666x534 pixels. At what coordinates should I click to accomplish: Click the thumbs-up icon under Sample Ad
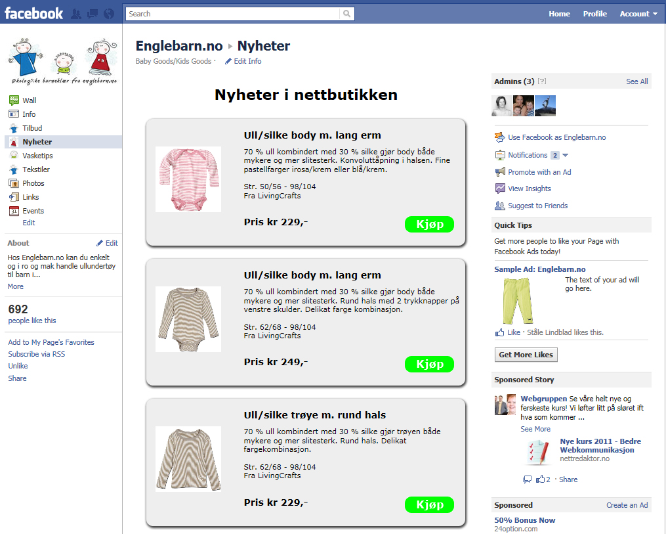coord(499,332)
